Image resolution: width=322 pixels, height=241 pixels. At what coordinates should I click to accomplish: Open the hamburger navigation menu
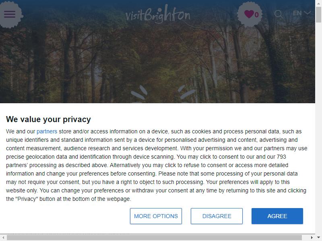[x=10, y=14]
